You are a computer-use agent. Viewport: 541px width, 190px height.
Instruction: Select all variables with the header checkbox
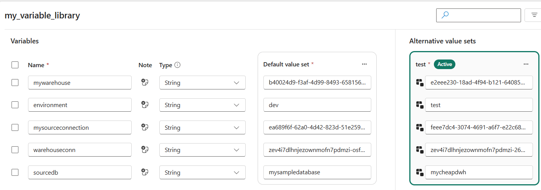15,65
